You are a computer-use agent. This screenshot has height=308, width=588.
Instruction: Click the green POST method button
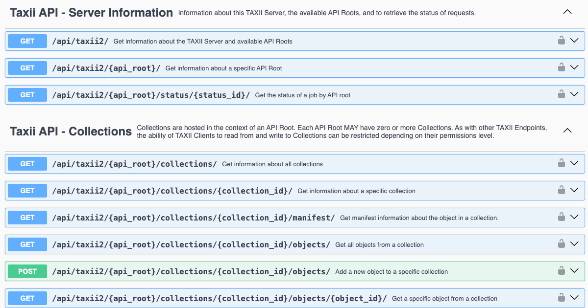pyautogui.click(x=27, y=271)
